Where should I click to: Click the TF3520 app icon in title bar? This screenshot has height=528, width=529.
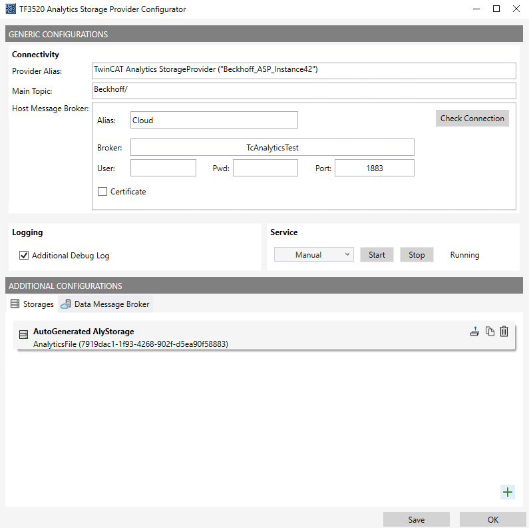pos(10,9)
